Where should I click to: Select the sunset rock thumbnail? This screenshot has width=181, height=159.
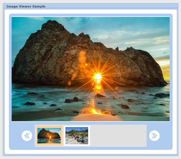(49, 136)
